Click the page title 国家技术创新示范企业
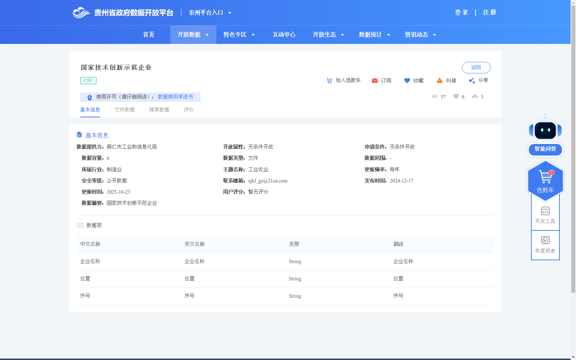The height and width of the screenshot is (360, 576). 116,68
